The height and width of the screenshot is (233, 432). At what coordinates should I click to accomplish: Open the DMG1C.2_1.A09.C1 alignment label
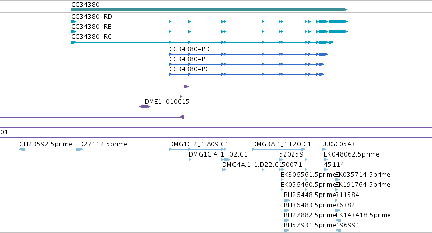(199, 144)
